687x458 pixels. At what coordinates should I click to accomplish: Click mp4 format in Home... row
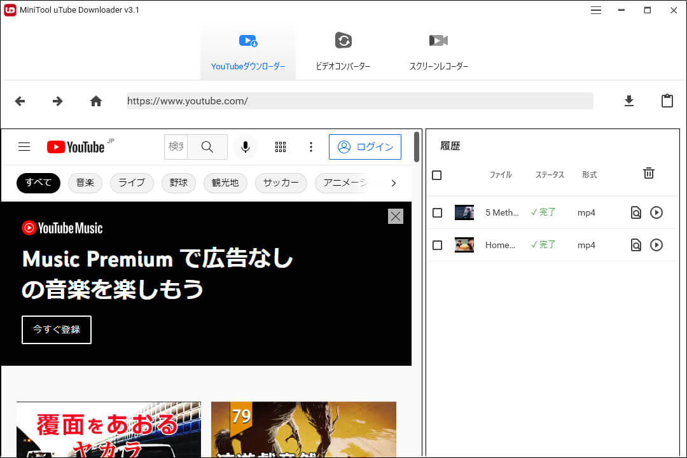point(586,245)
